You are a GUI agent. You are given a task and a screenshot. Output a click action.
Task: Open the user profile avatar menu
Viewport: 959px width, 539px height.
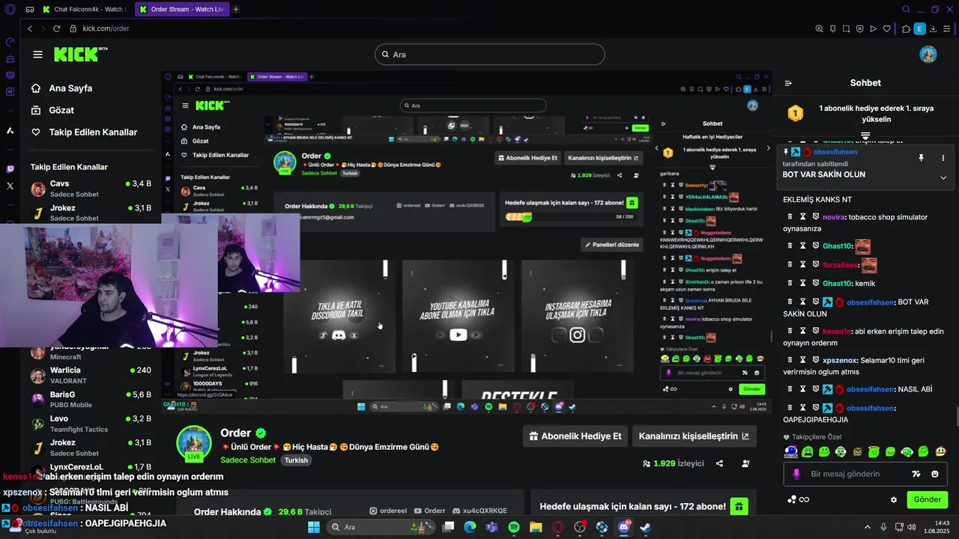pyautogui.click(x=928, y=55)
